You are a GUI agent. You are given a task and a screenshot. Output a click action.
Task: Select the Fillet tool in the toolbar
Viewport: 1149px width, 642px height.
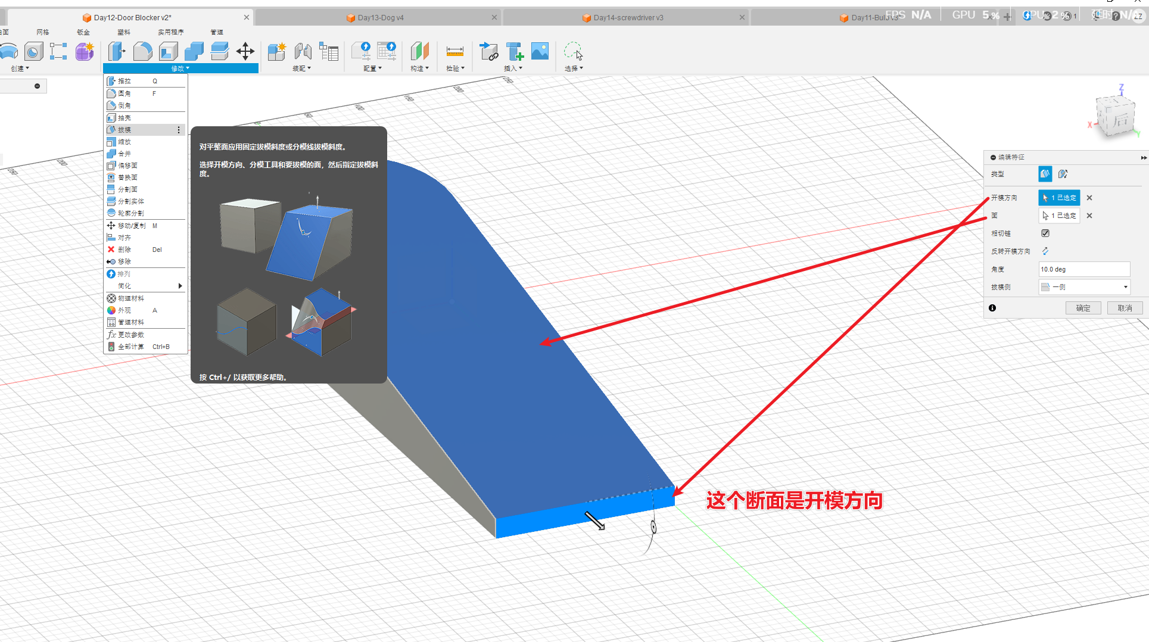pos(142,52)
